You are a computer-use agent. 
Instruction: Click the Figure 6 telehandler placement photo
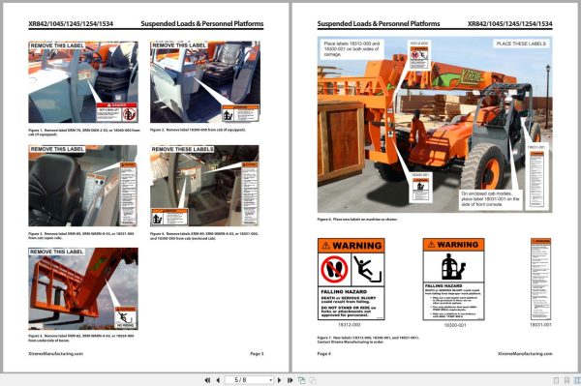[435, 125]
